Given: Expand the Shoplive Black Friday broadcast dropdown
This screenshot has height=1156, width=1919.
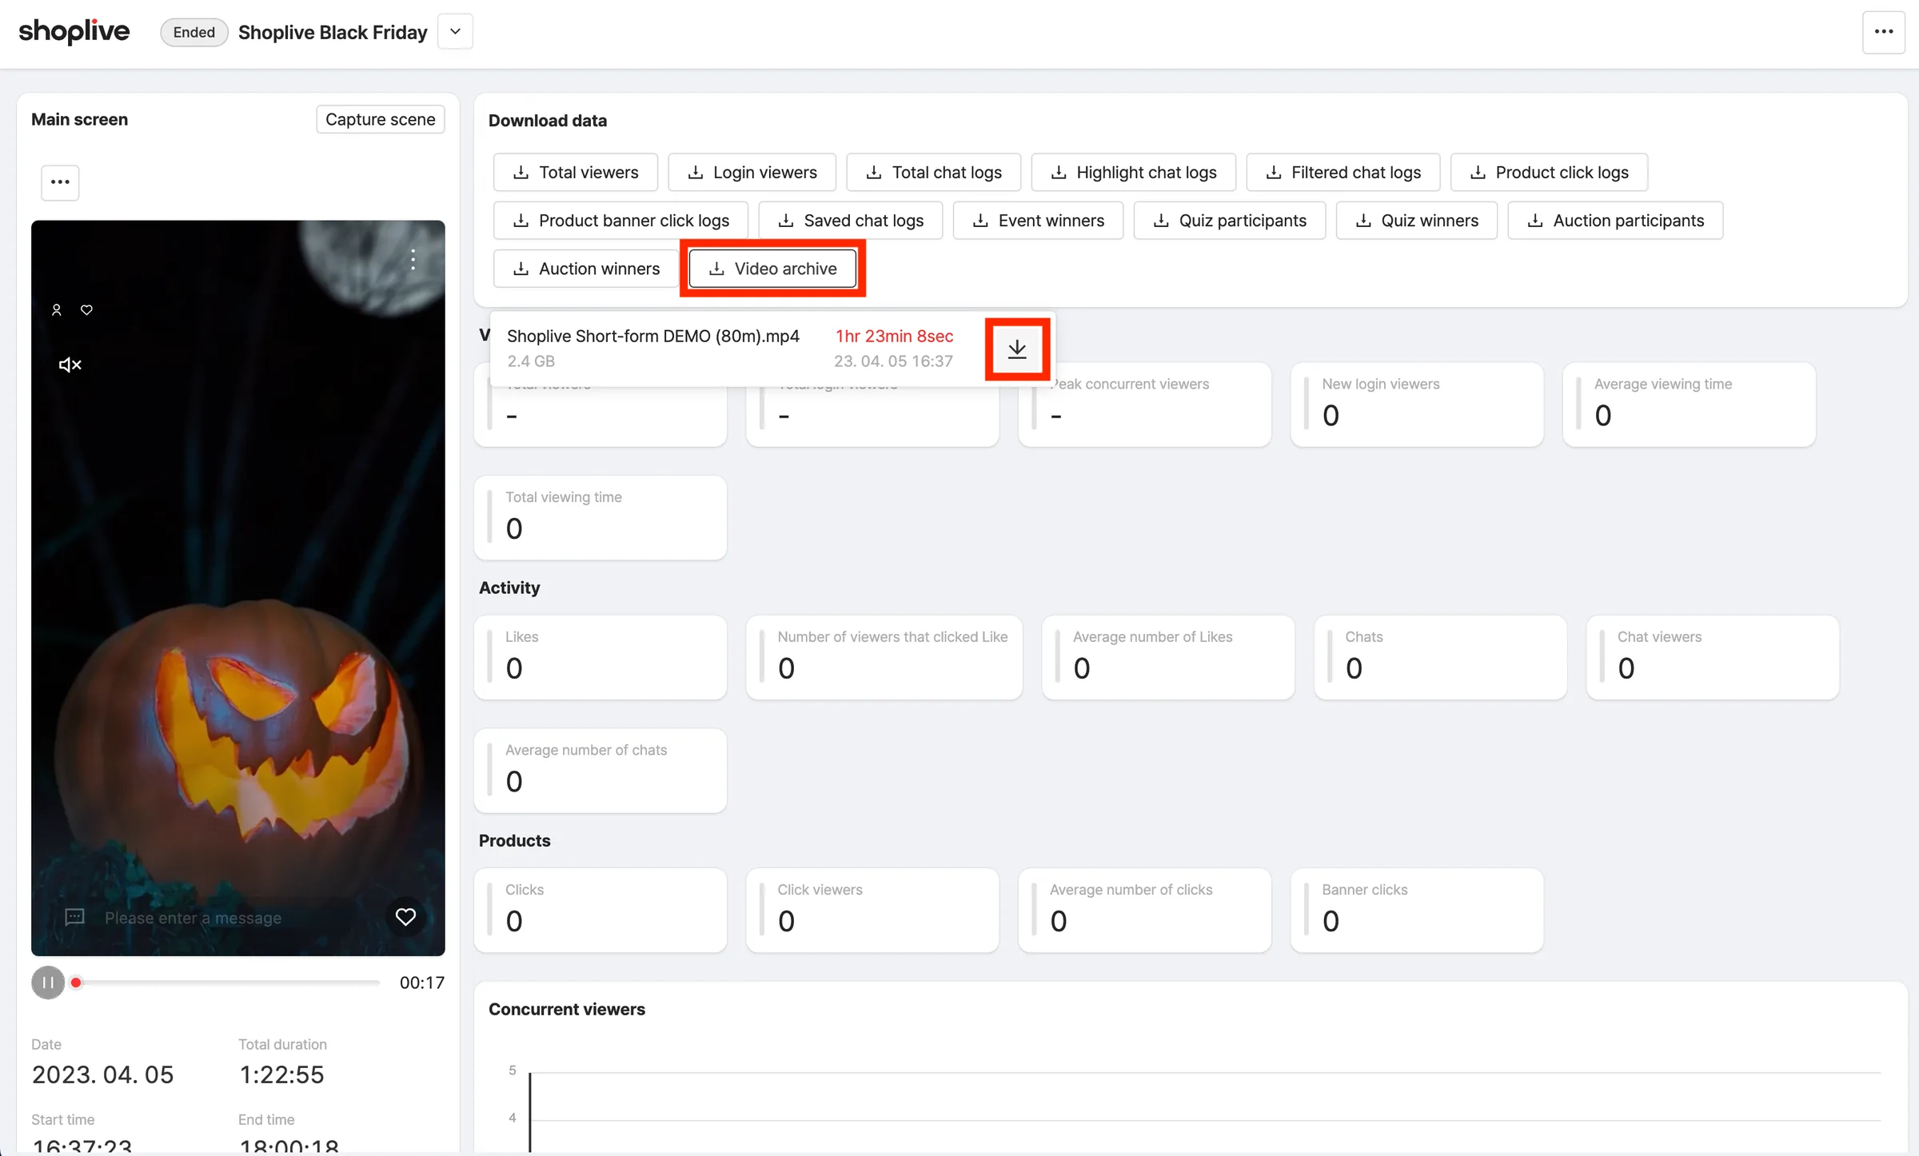Looking at the screenshot, I should tap(455, 32).
